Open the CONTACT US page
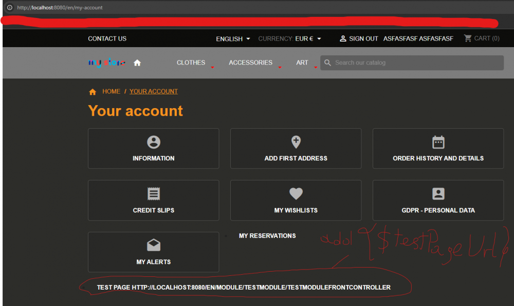Image resolution: width=514 pixels, height=306 pixels. [x=107, y=38]
